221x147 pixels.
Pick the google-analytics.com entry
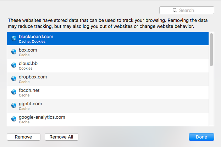point(106,119)
